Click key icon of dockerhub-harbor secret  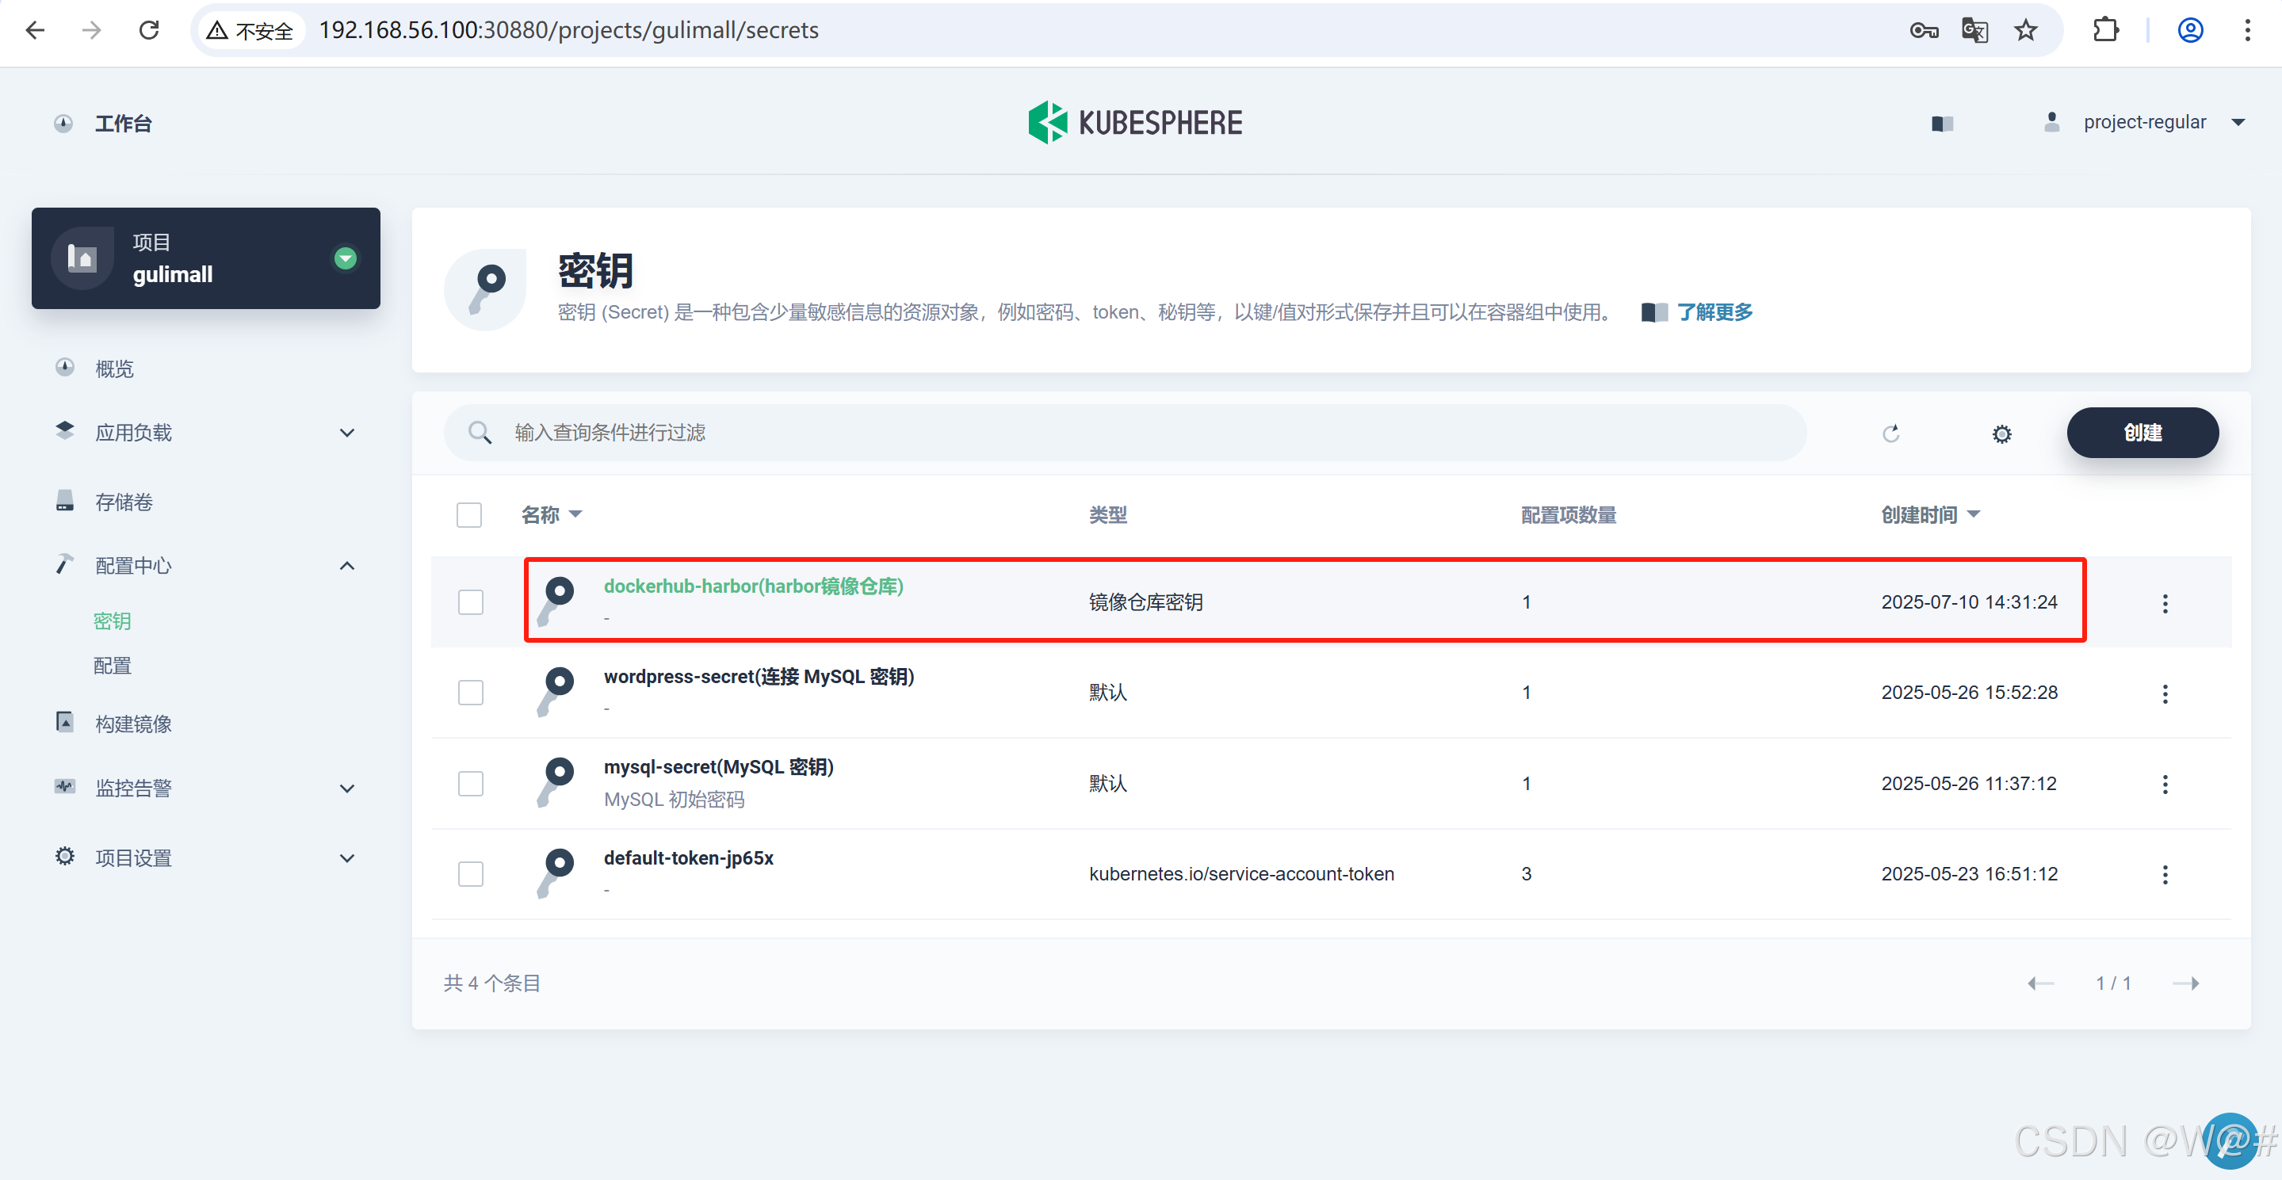(x=556, y=601)
